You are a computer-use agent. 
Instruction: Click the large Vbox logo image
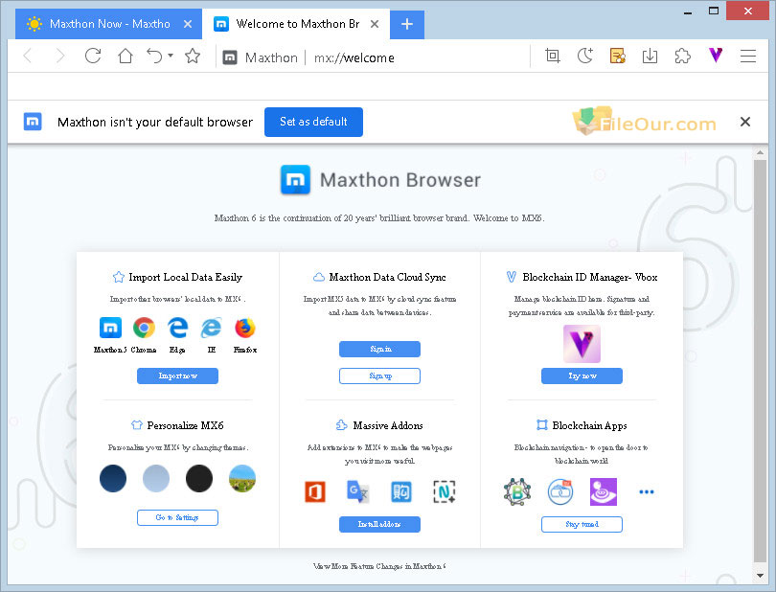click(x=582, y=344)
